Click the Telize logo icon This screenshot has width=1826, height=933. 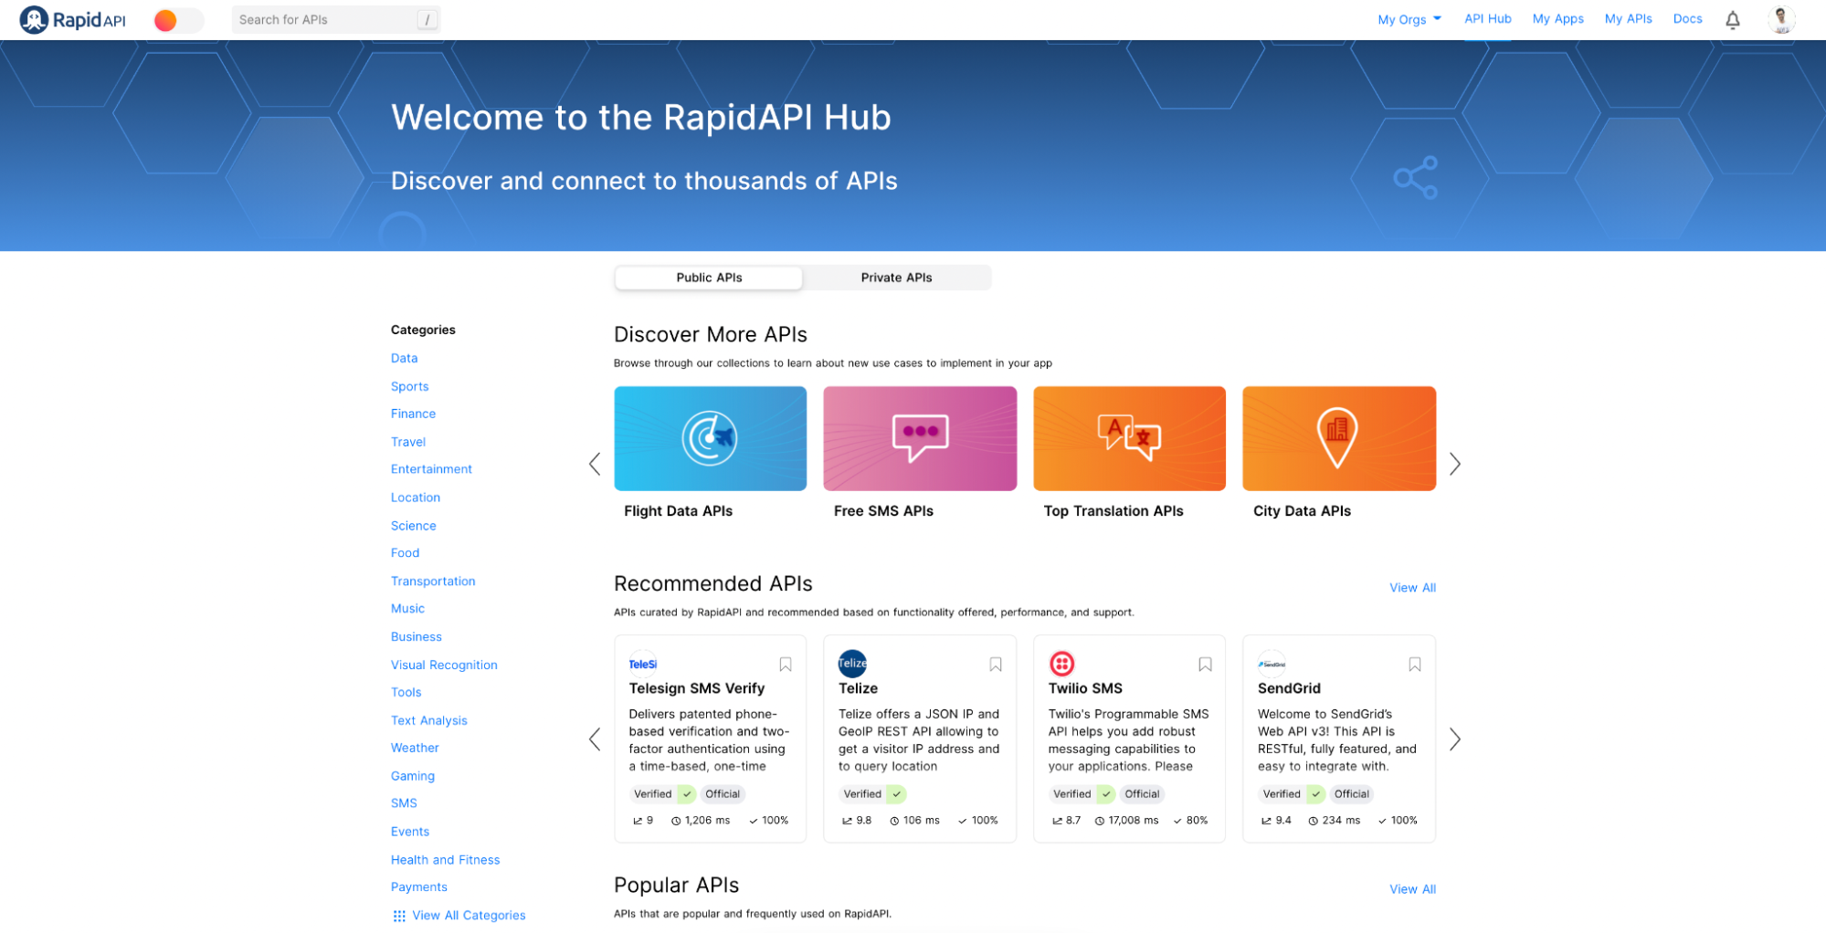[x=852, y=665]
